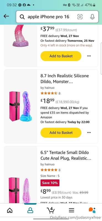Open the hamburger menu tab
This screenshot has height=221, width=102.
pyautogui.click(x=72, y=211)
